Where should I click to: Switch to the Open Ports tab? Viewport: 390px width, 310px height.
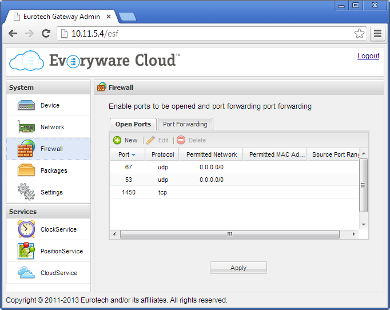133,124
